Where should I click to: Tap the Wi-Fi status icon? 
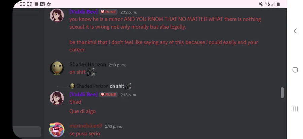(267, 4)
